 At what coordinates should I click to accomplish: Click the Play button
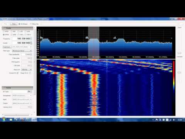coord(5,24)
